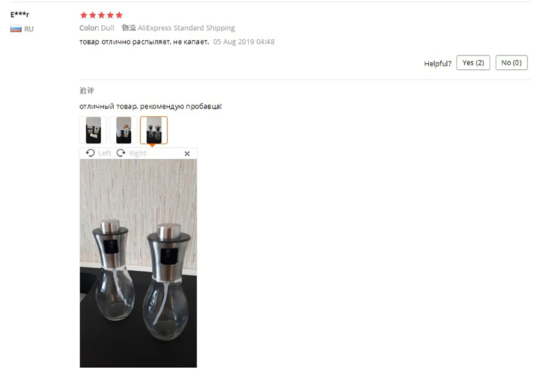The height and width of the screenshot is (372, 542).
Task: Click the 追评 follow-up review heading
Action: [87, 90]
